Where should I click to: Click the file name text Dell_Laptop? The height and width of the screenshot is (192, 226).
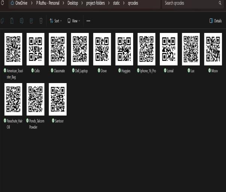click(x=82, y=71)
